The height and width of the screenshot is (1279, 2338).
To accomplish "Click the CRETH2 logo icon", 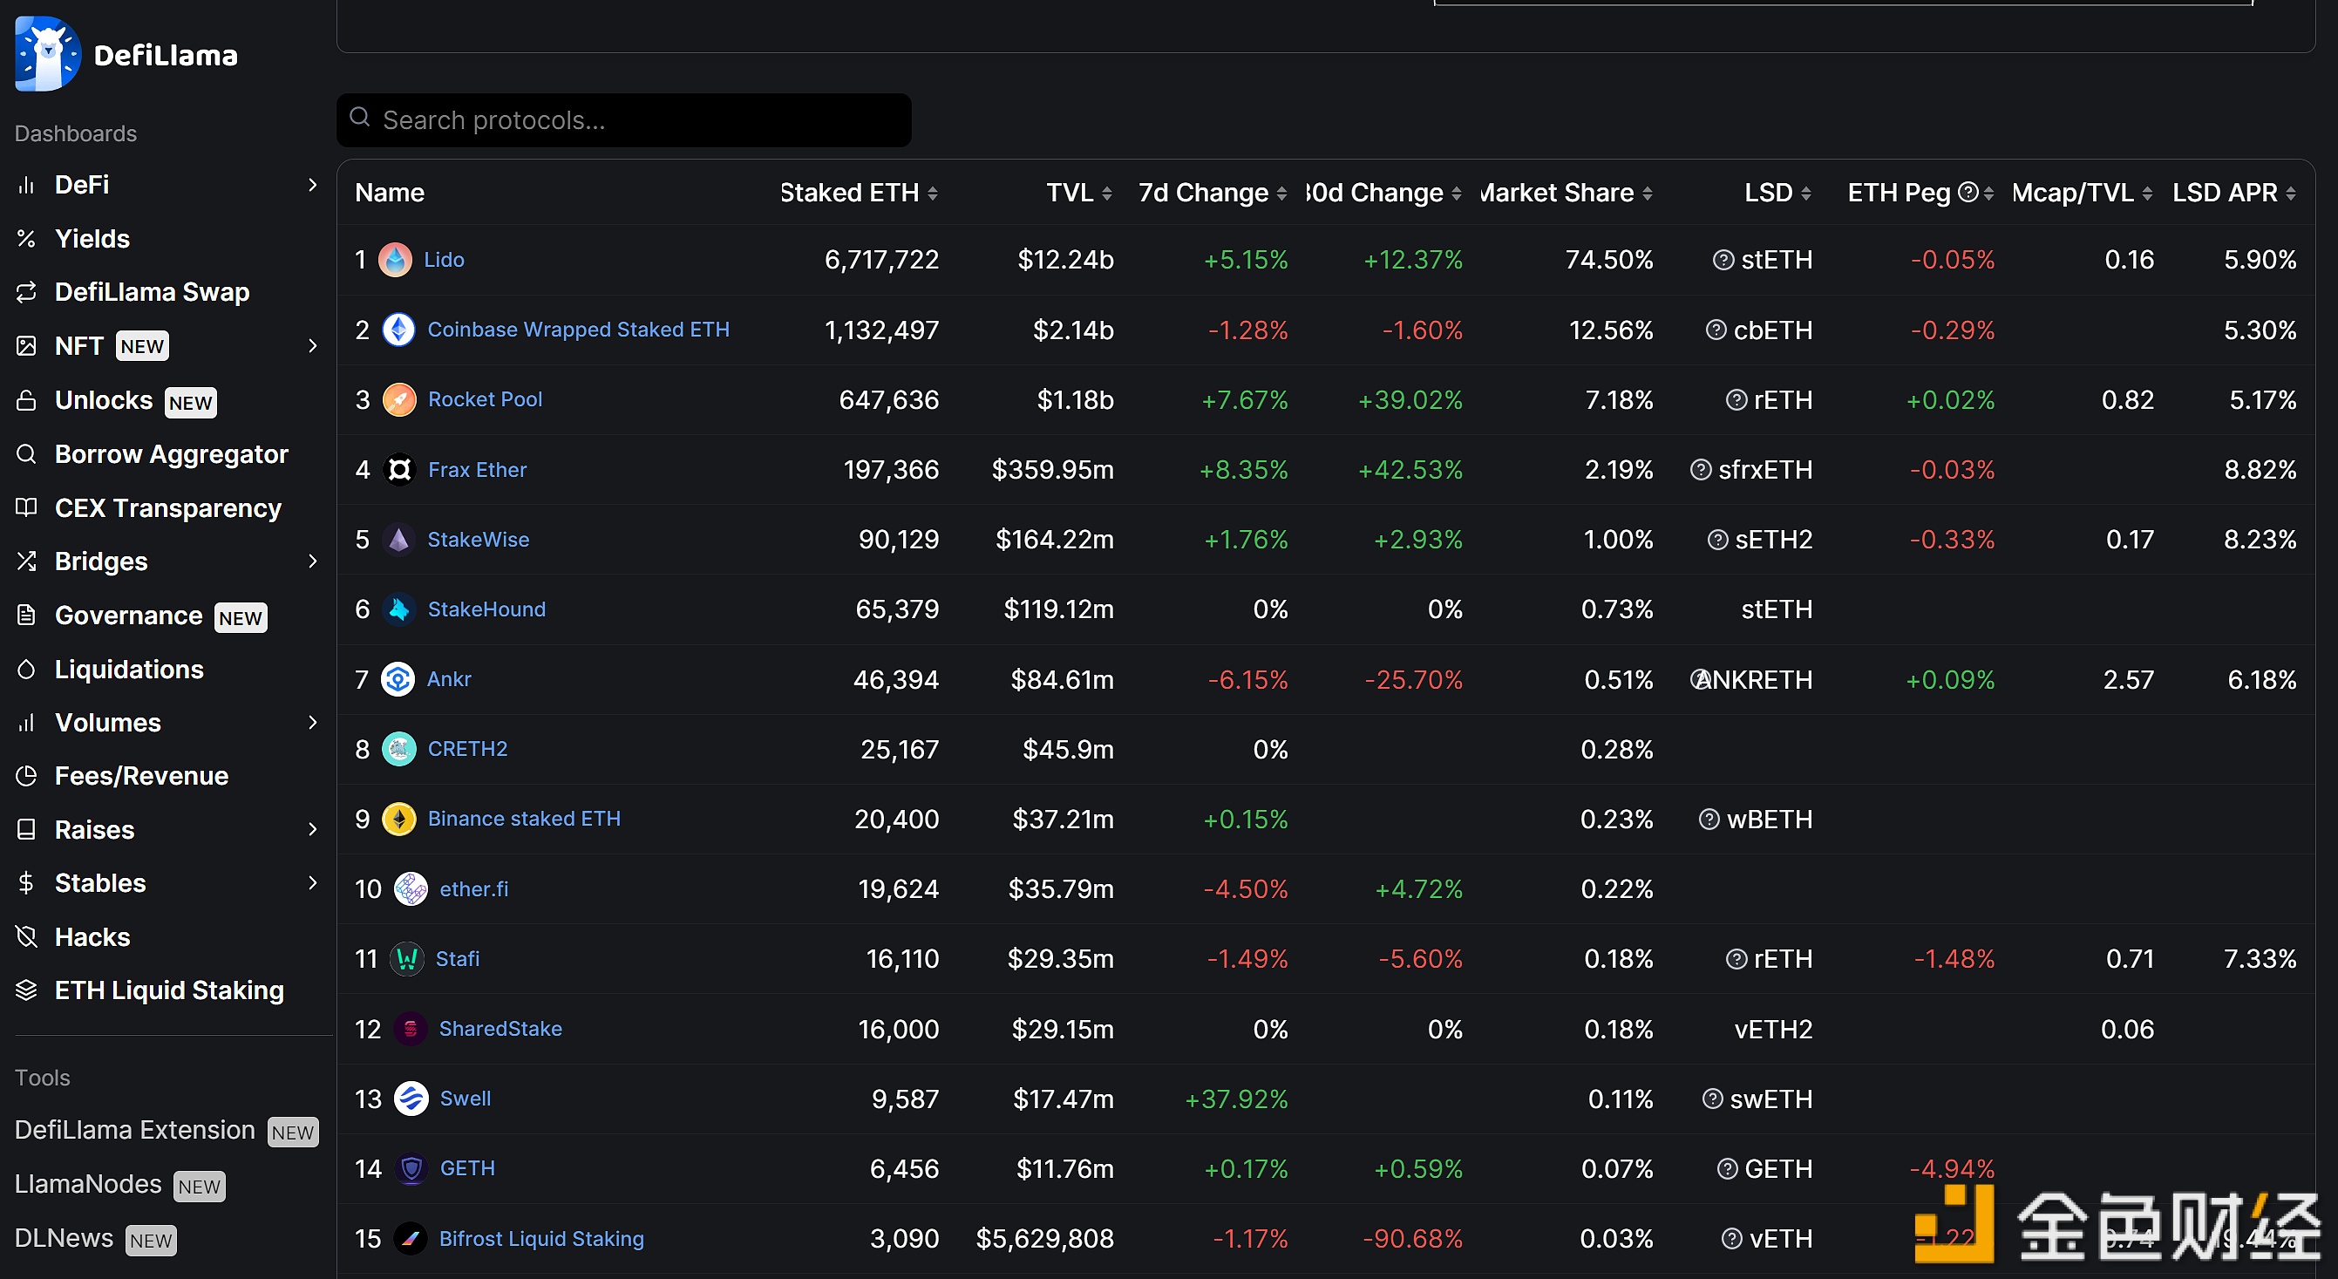I will [398, 750].
